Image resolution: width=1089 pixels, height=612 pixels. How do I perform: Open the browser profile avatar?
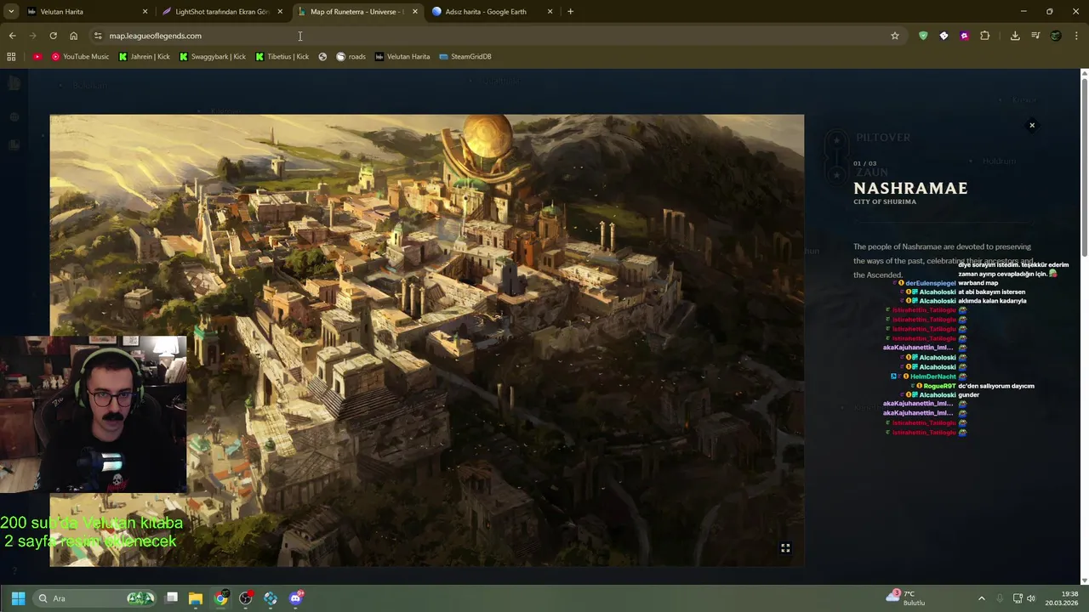tap(1056, 36)
